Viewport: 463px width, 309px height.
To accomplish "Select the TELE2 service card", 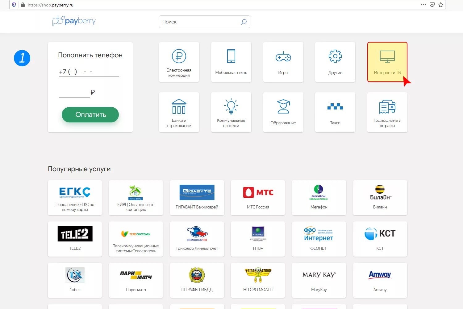I will click(x=75, y=239).
